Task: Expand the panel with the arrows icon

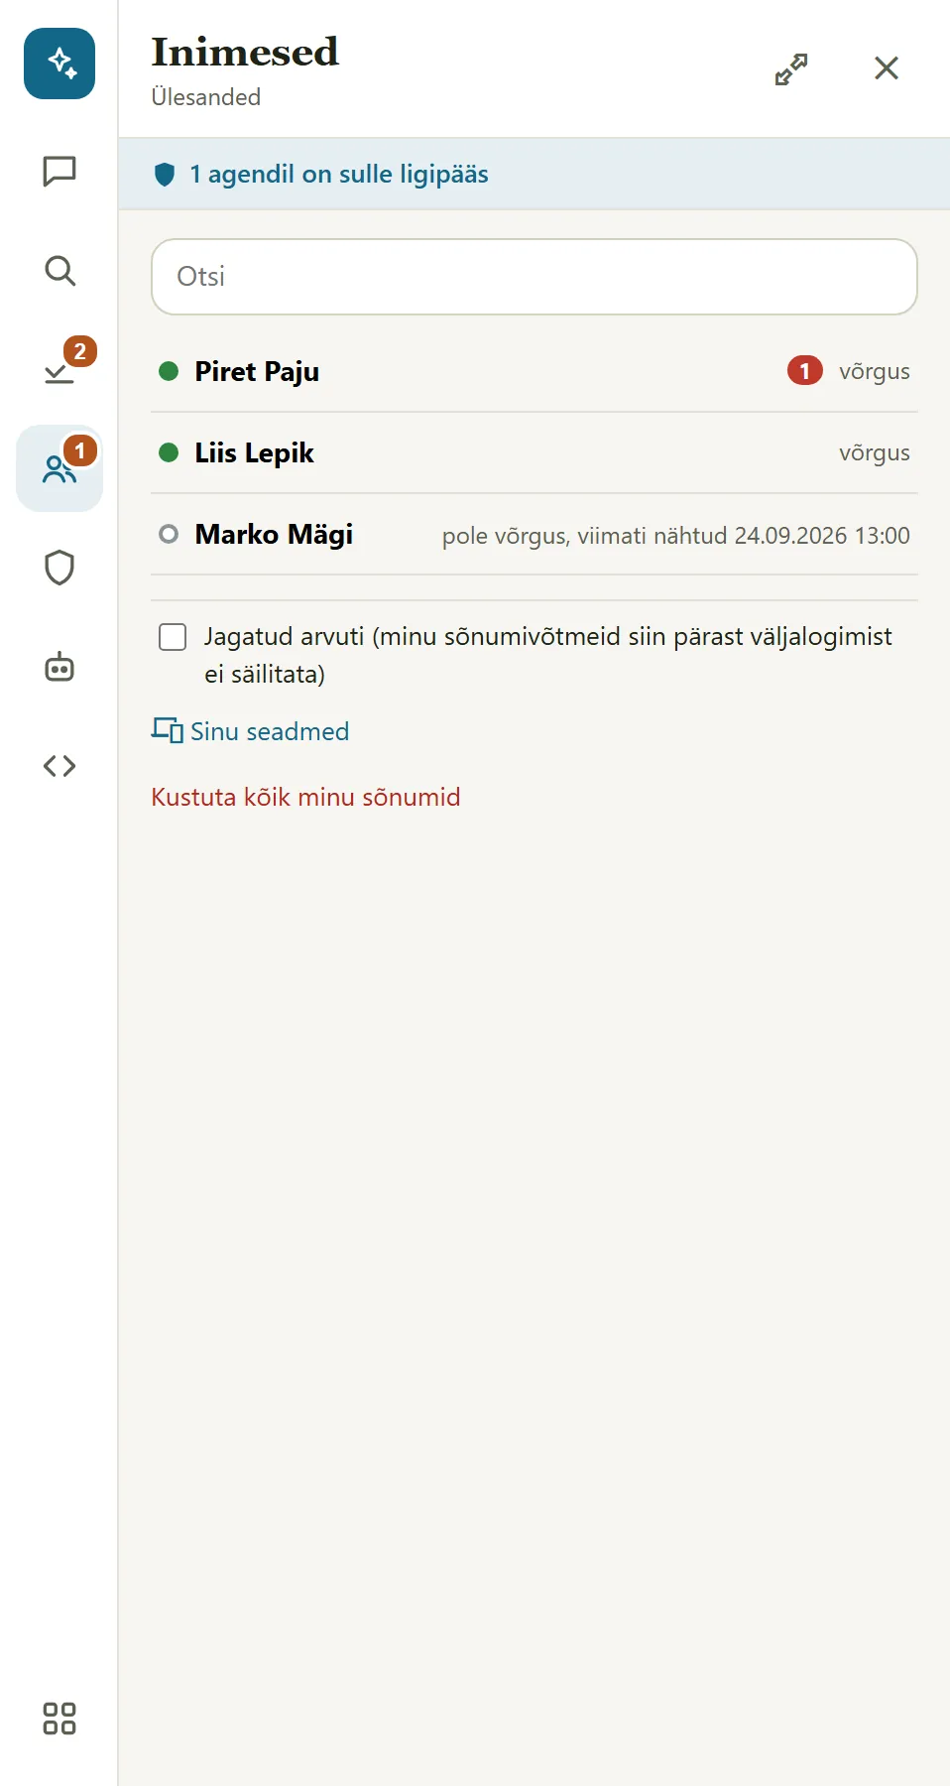Action: 791,68
